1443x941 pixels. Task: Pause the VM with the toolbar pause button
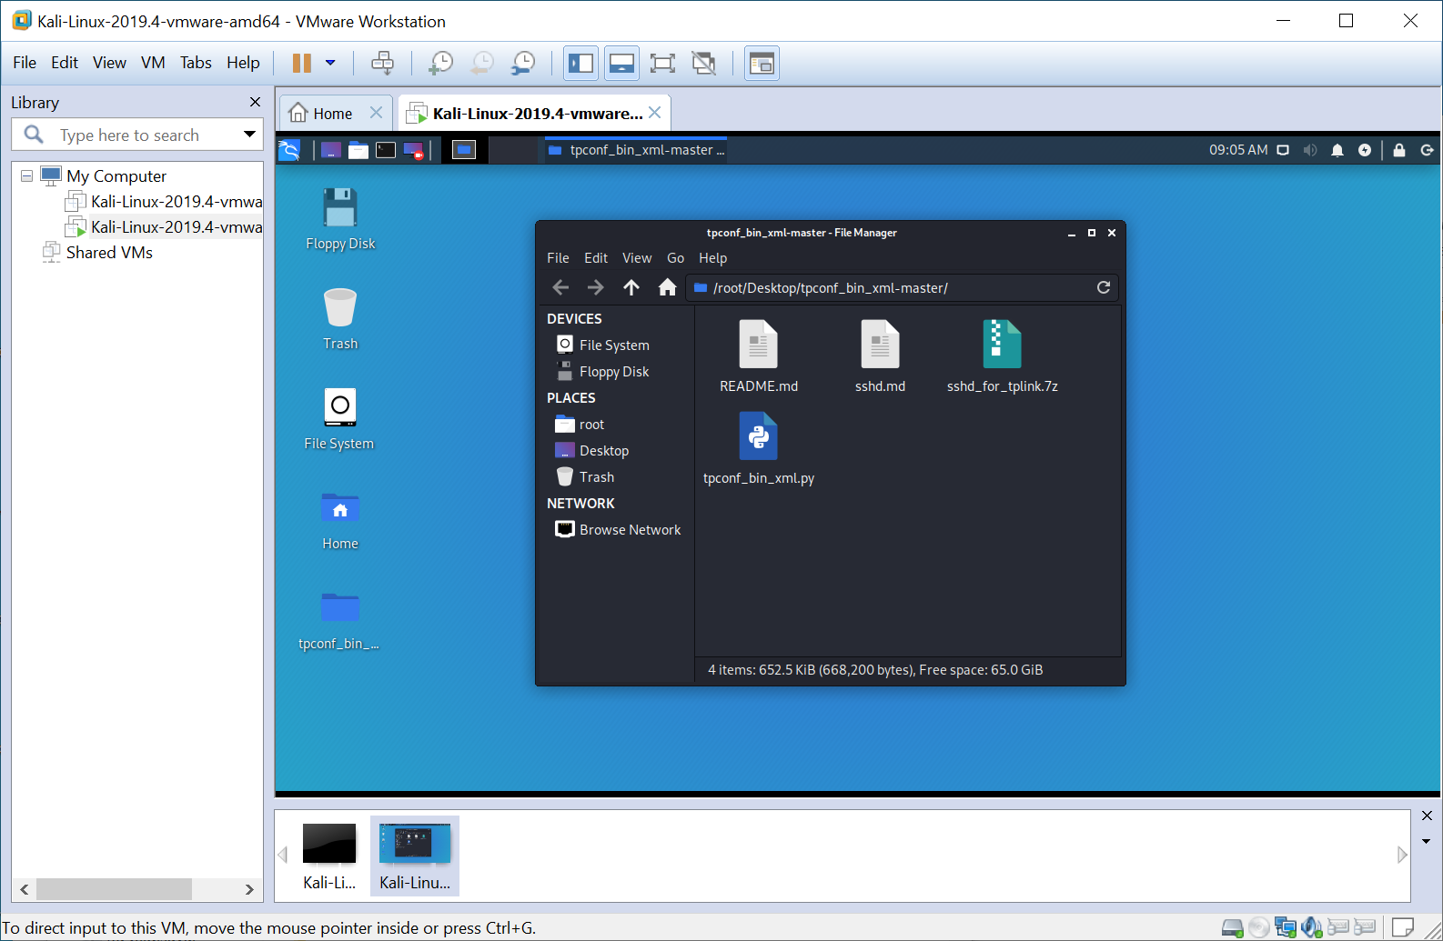tap(301, 63)
